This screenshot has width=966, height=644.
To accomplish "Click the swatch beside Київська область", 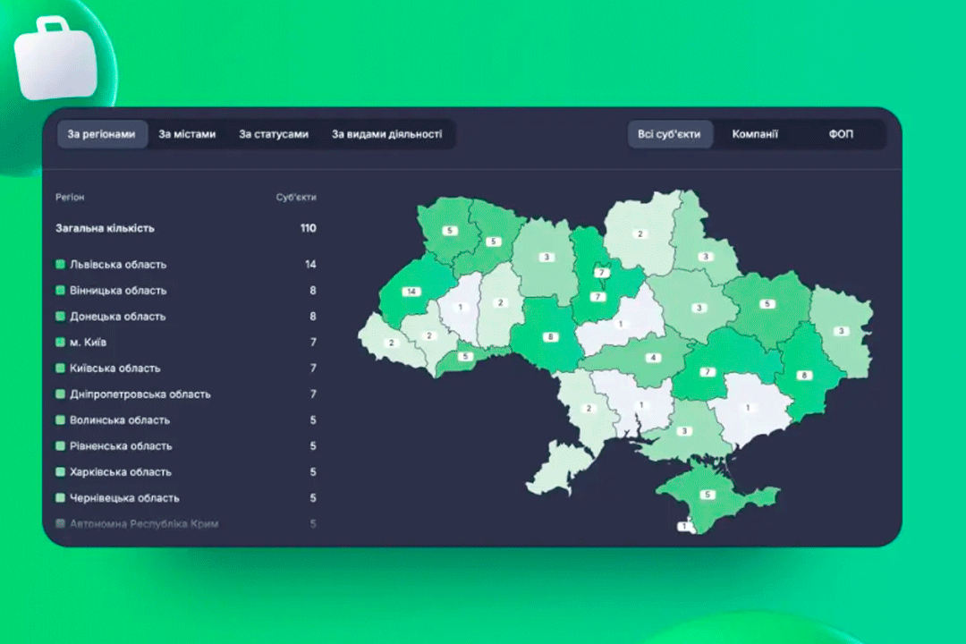I will coord(61,368).
